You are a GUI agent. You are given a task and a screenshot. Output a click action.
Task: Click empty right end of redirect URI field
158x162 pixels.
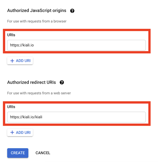coord(132,117)
